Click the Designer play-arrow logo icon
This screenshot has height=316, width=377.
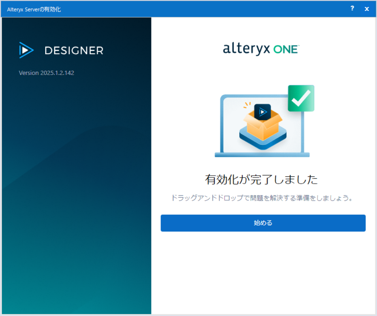coord(26,50)
